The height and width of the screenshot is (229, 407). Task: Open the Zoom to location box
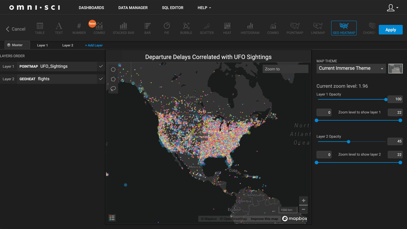pos(285,69)
